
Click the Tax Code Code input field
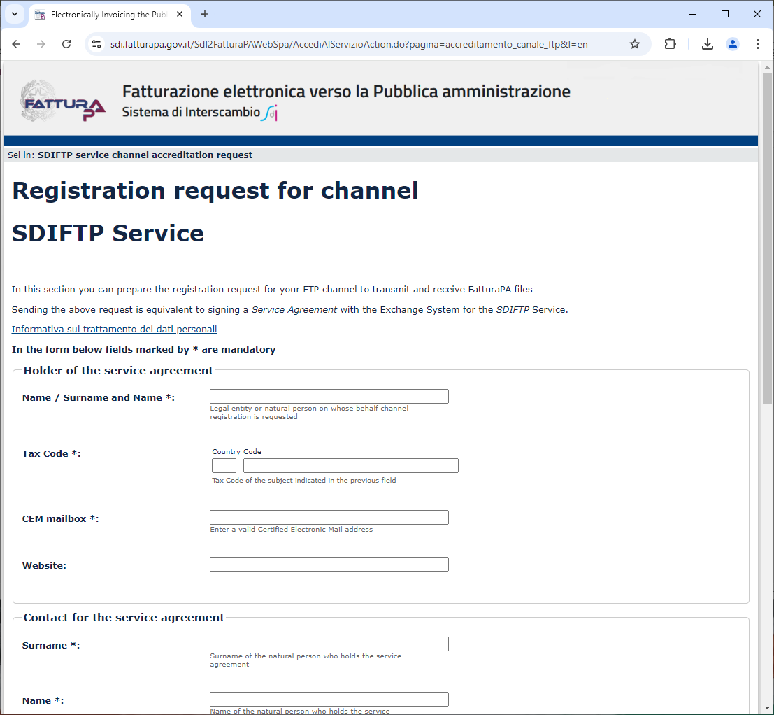click(350, 466)
